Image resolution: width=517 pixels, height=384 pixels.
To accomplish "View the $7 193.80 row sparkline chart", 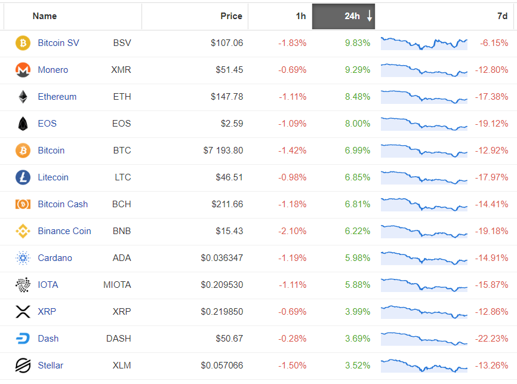I will (424, 150).
